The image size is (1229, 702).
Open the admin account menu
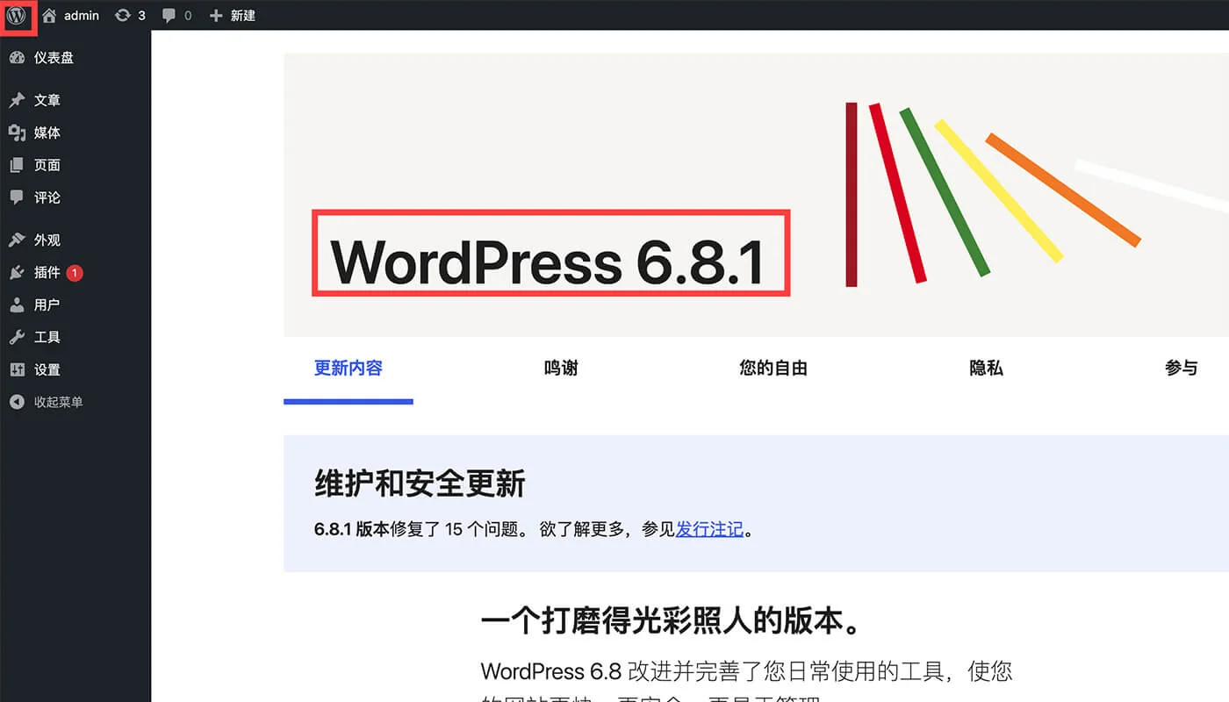pos(70,15)
